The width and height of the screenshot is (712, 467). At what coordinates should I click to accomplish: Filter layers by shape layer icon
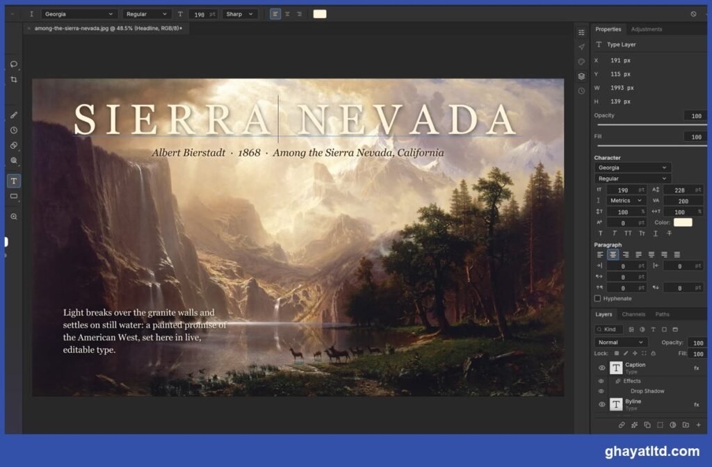664,329
